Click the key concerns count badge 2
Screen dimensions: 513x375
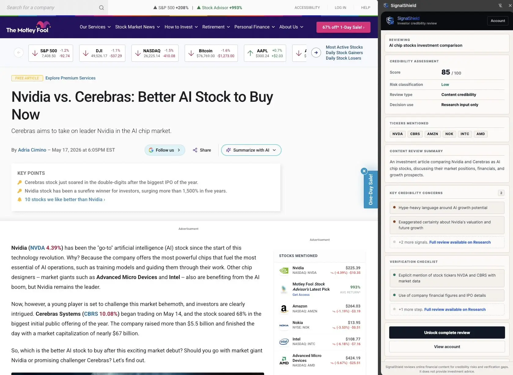tap(501, 193)
